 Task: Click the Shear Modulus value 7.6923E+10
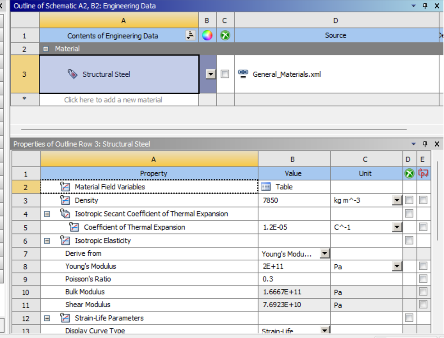(282, 305)
